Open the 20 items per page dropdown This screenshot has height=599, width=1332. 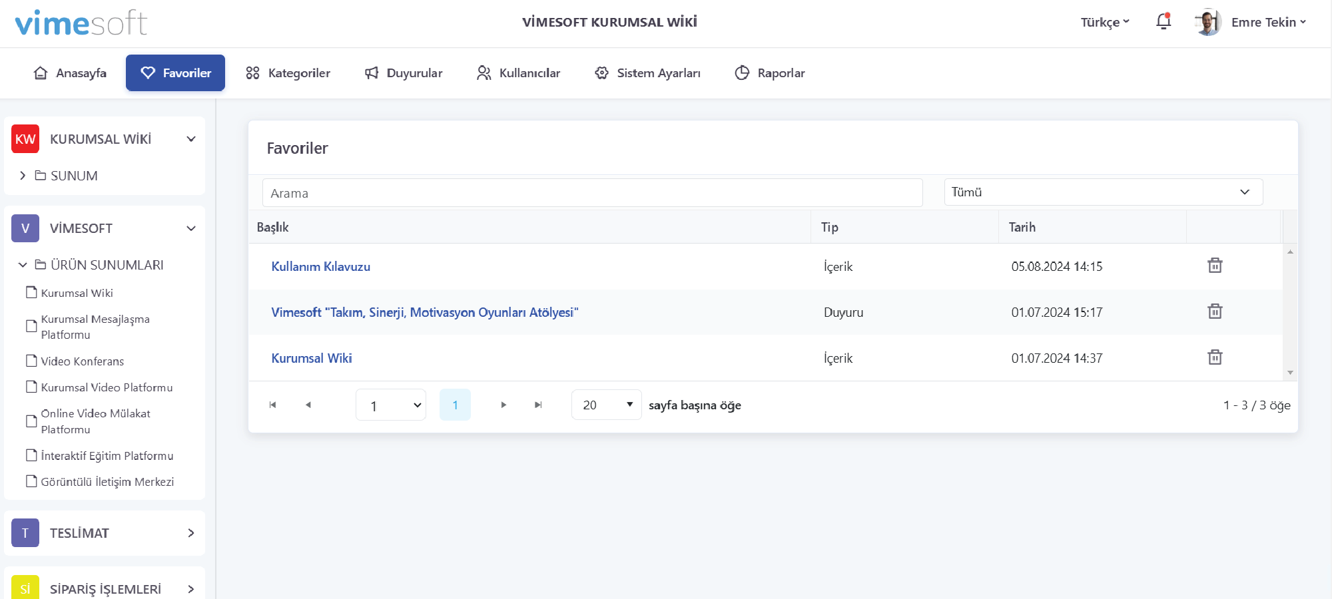click(607, 405)
